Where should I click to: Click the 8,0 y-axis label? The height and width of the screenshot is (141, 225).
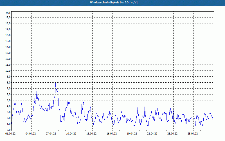(x=8, y=82)
